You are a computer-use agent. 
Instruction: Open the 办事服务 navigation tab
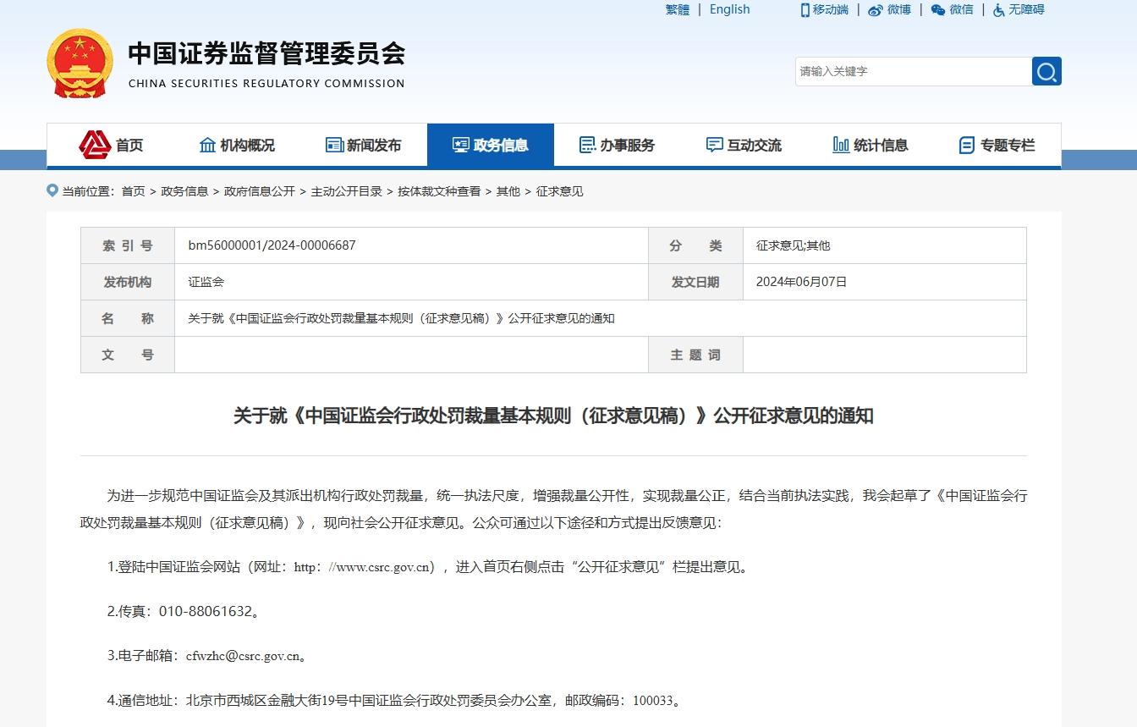(618, 146)
